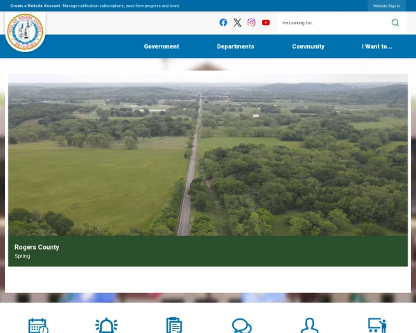Click the search magnifier icon
Viewport: 416px width, 333px height.
(x=395, y=23)
